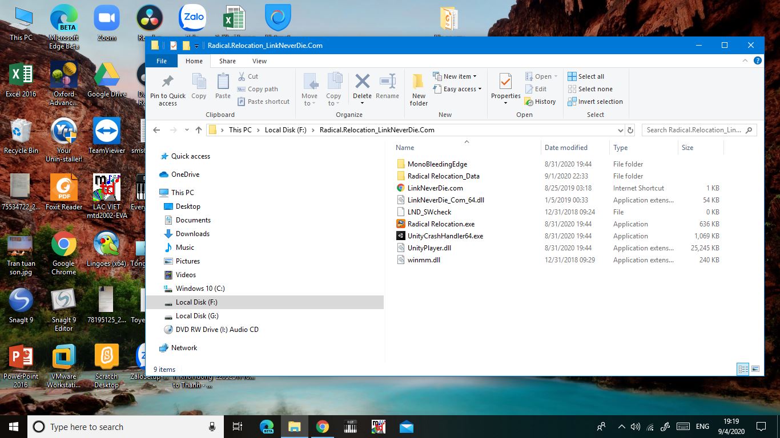
Task: Click Select all in the ribbon
Action: tap(586, 76)
